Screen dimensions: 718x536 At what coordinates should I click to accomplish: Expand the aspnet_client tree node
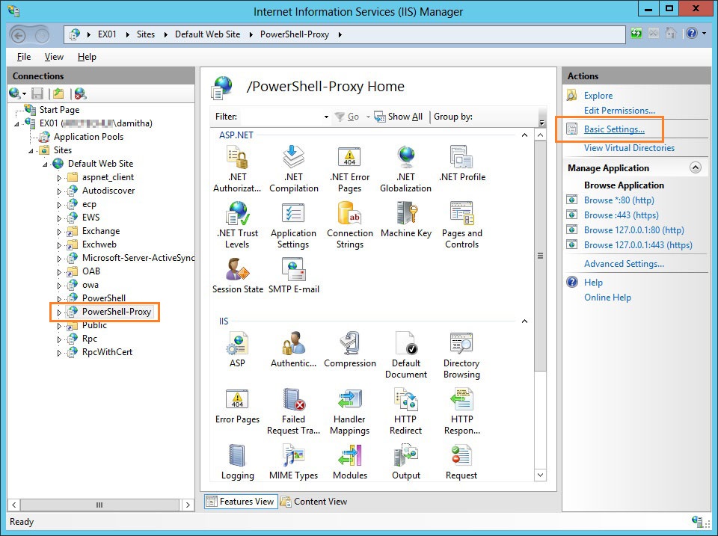59,178
